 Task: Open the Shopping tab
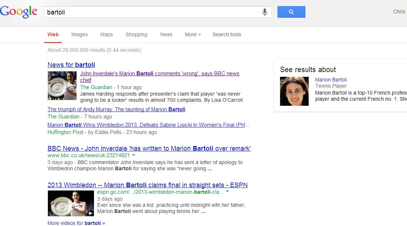[136, 34]
